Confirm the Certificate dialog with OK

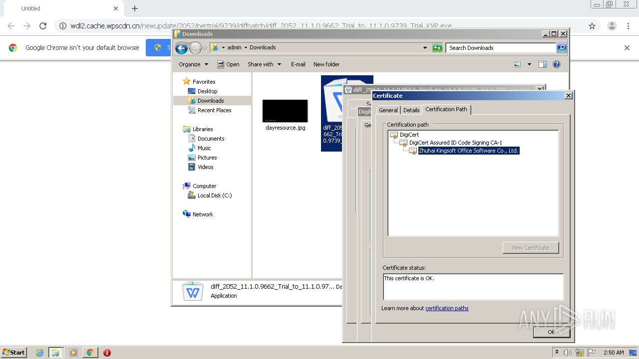(x=551, y=332)
